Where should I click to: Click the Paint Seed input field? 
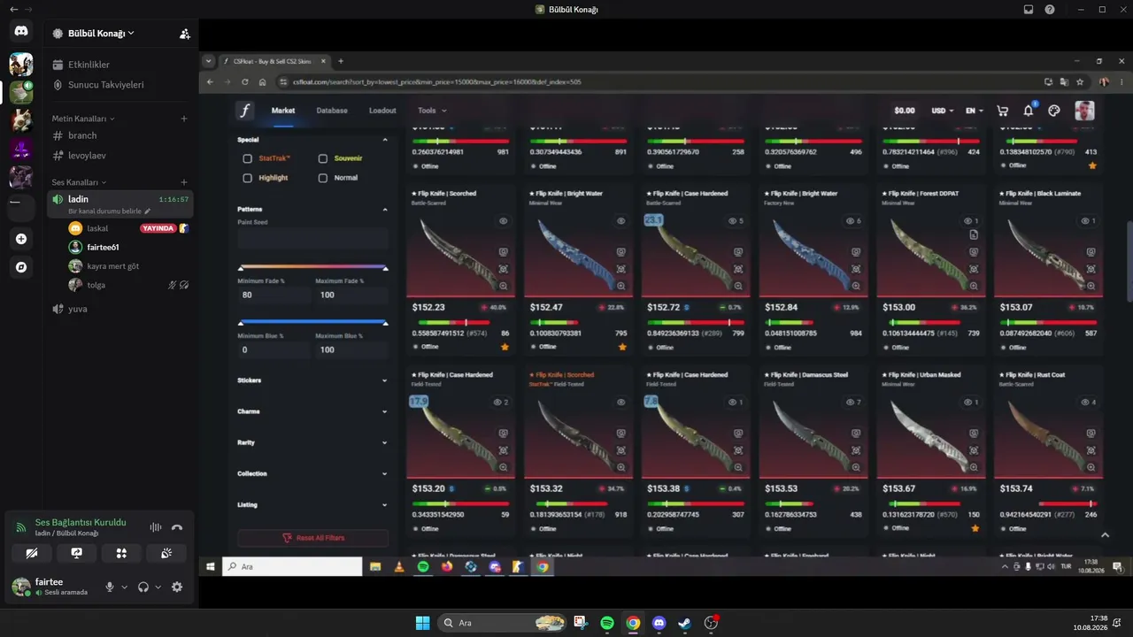[312, 239]
